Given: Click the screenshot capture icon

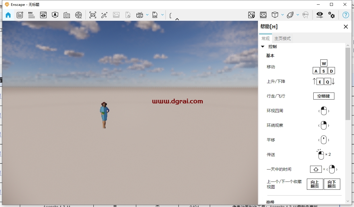Looking at the screenshot, I should tap(93, 15).
